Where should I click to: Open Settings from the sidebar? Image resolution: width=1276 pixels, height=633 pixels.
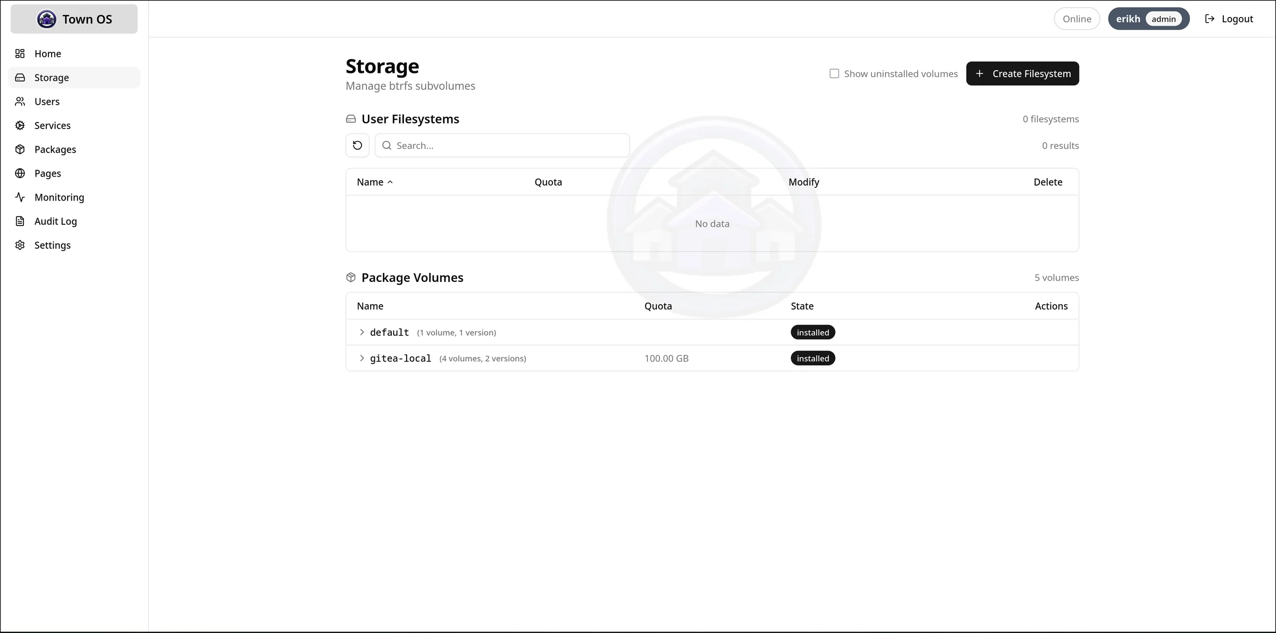74,245
